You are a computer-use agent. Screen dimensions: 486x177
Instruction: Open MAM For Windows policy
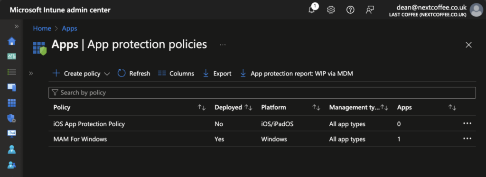(x=80, y=139)
